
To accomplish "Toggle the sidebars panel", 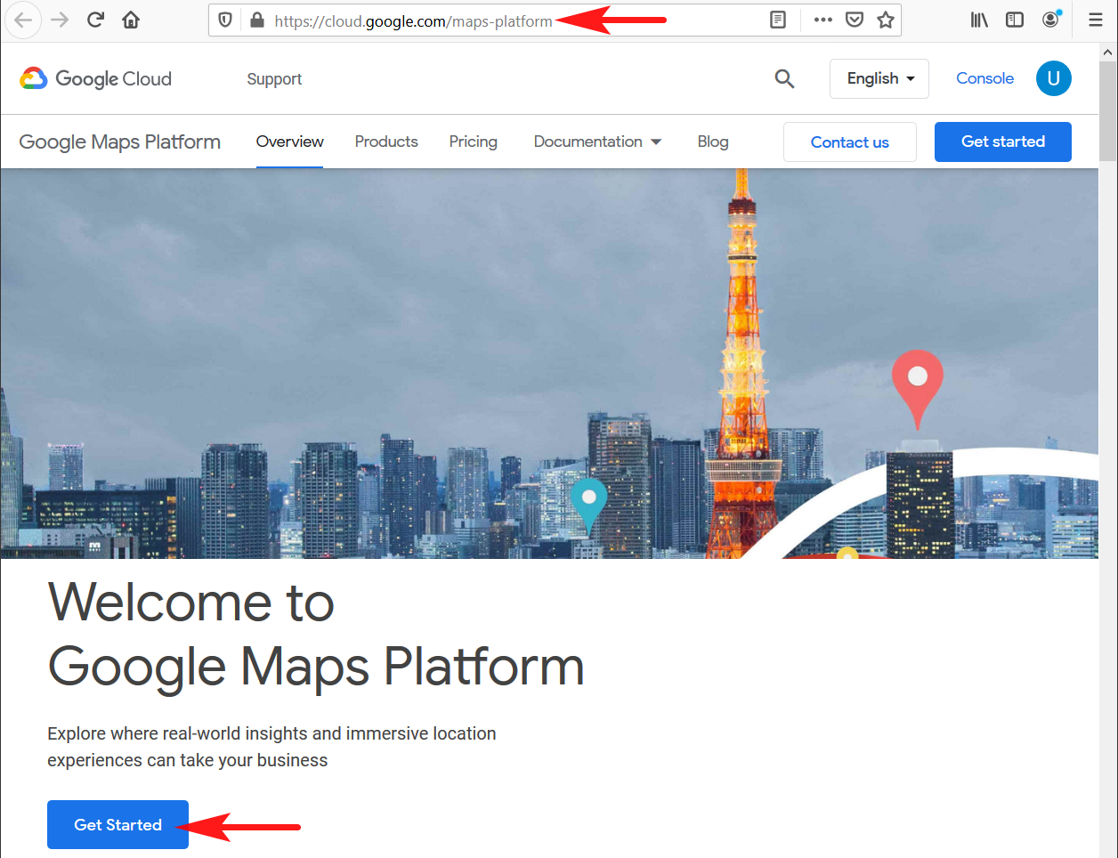I will [1015, 19].
